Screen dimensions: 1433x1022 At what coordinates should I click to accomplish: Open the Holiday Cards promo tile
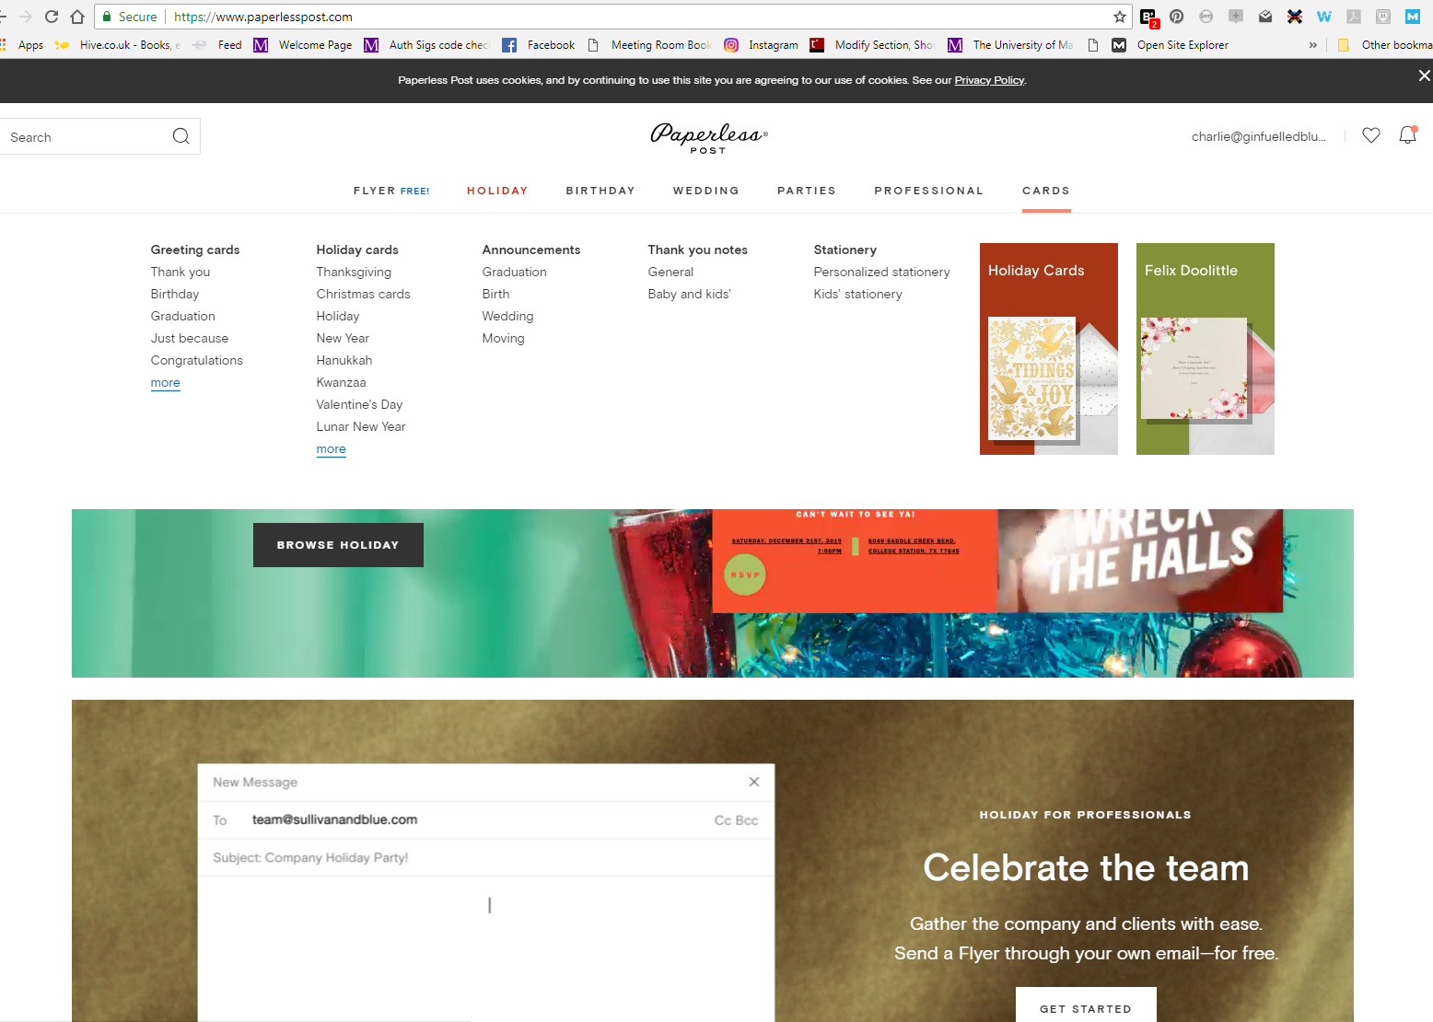click(1049, 349)
